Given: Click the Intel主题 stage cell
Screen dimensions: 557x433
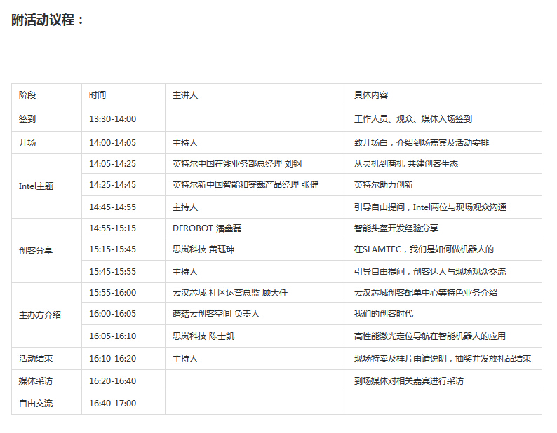Looking at the screenshot, I should pyautogui.click(x=36, y=186).
